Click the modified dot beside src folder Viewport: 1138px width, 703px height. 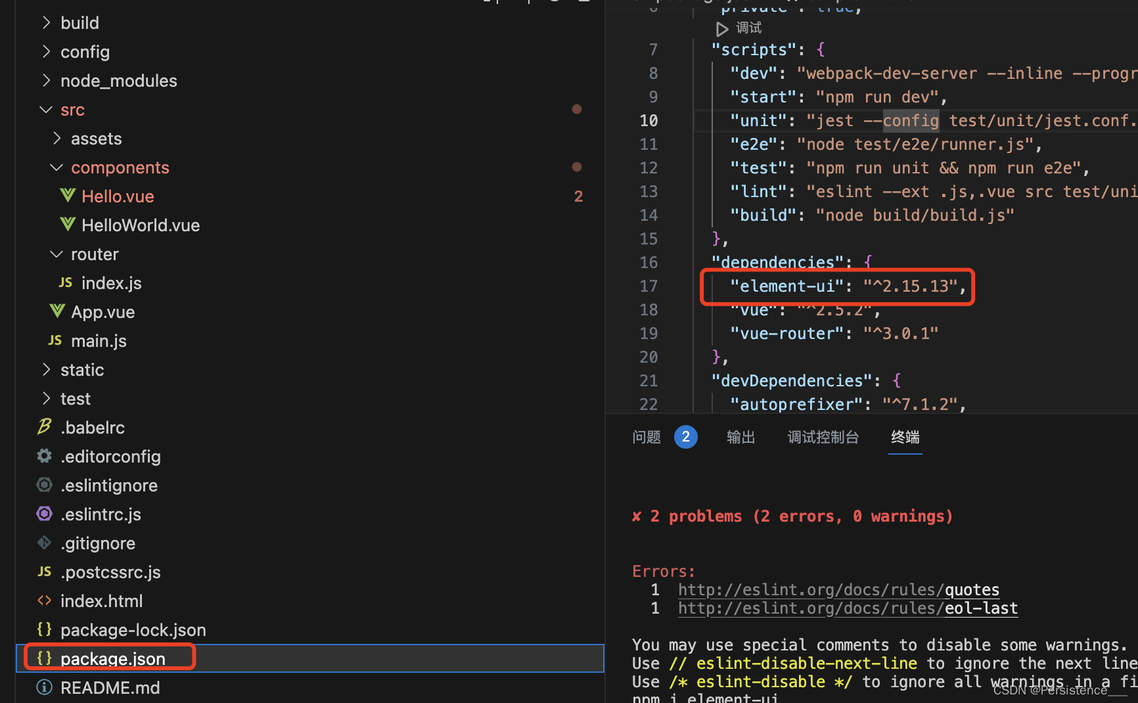coord(577,109)
